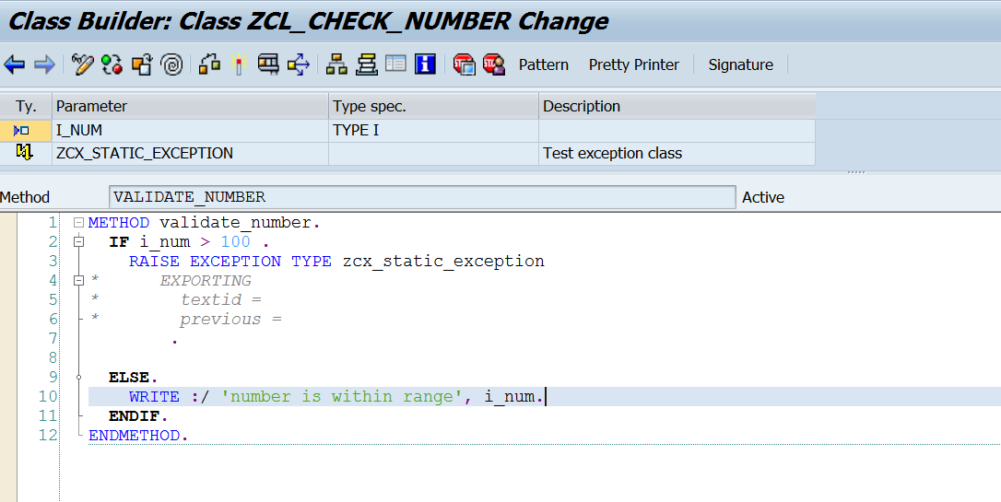Click the METHOD keyword on line 1
The image size is (1001, 502).
coord(119,223)
